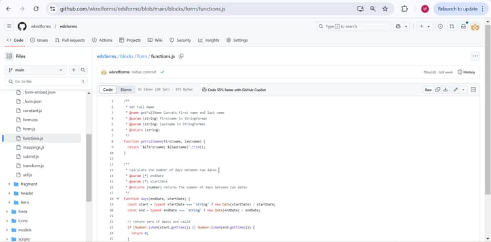
Task: Open the main branch selector dropdown
Action: pyautogui.click(x=35, y=70)
